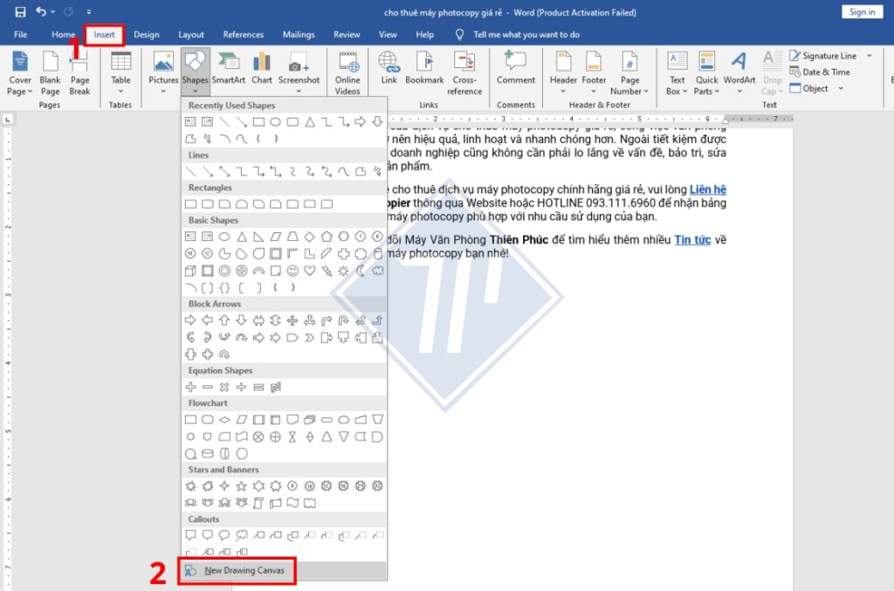Select the smiley face shape in Basic Shapes
The width and height of the screenshot is (894, 591).
point(292,270)
